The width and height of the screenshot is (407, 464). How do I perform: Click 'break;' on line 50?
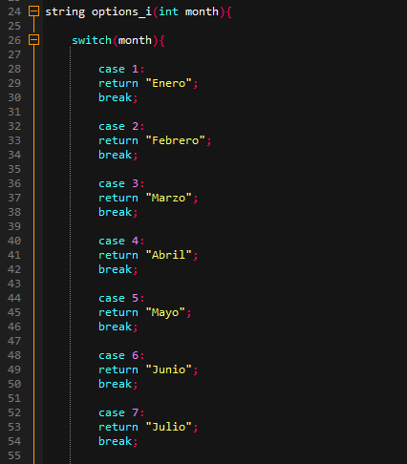coord(118,384)
